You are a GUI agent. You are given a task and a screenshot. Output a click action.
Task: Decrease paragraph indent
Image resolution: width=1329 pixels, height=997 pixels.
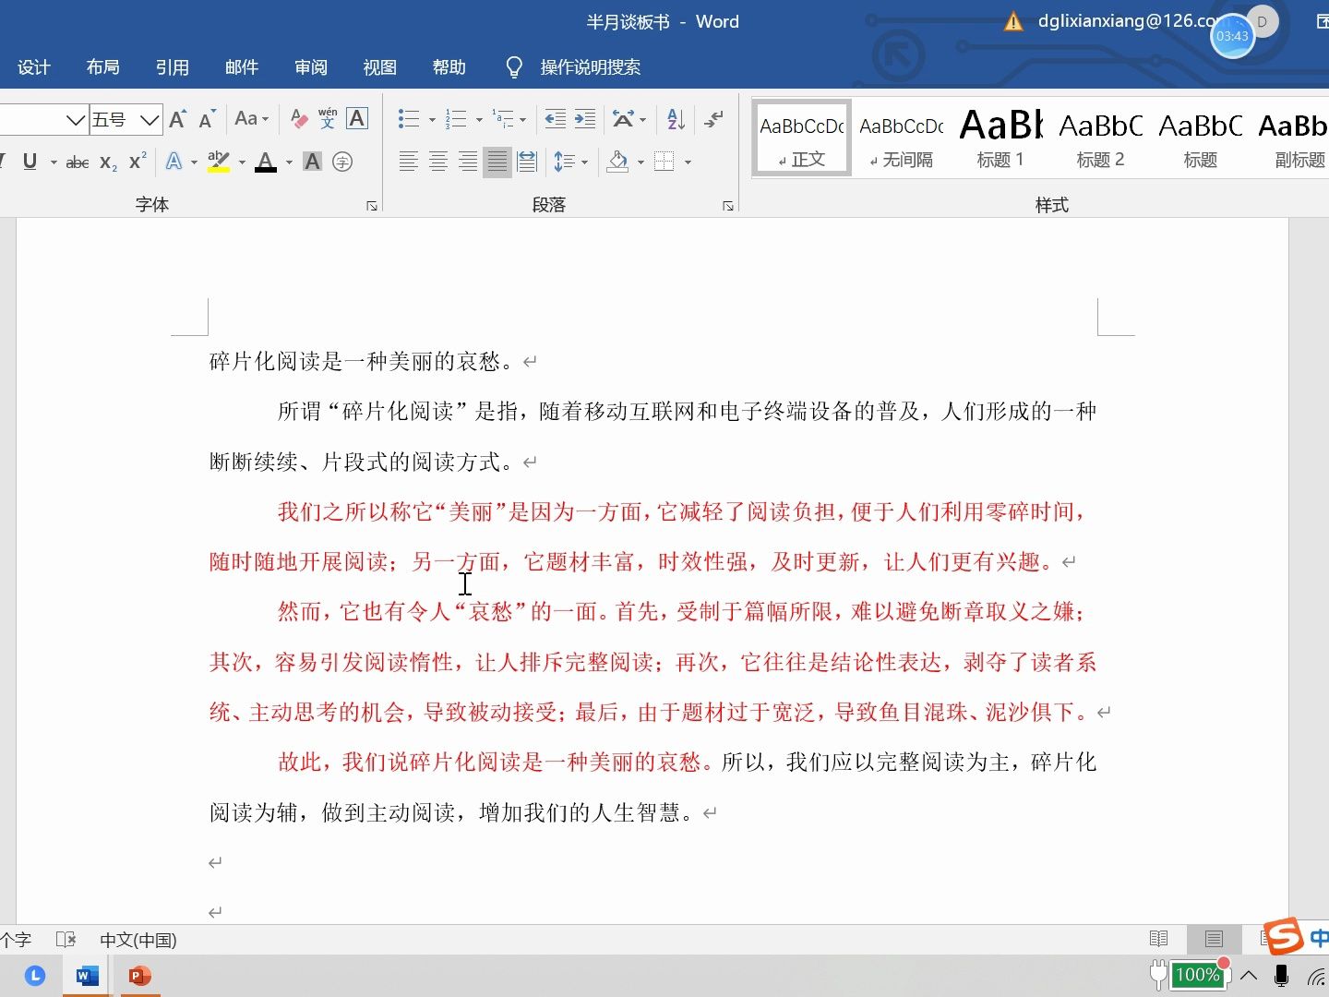coord(556,119)
